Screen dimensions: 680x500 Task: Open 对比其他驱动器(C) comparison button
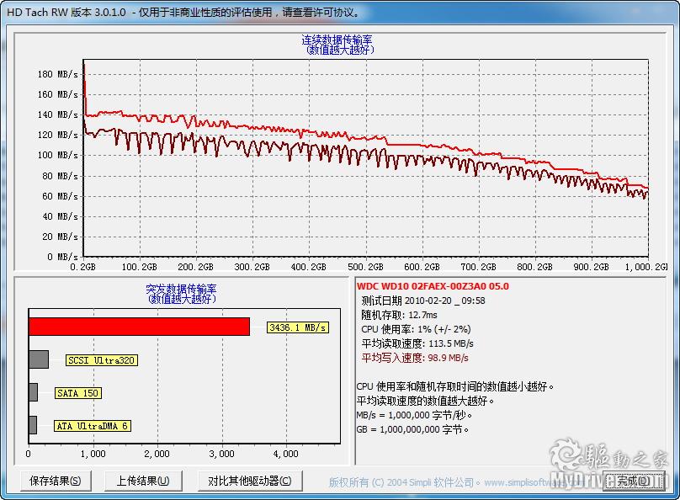(250, 481)
